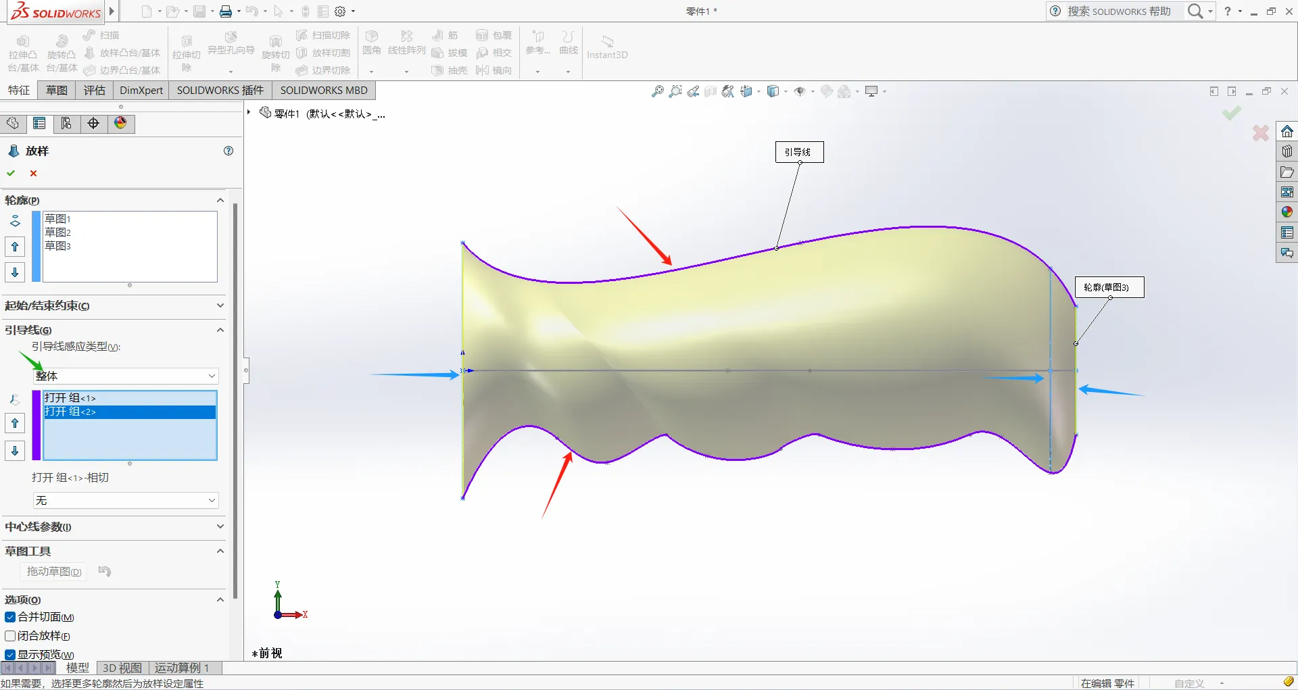Cancel the loft with the red X
Screen dimensions: 1298x690
point(33,173)
